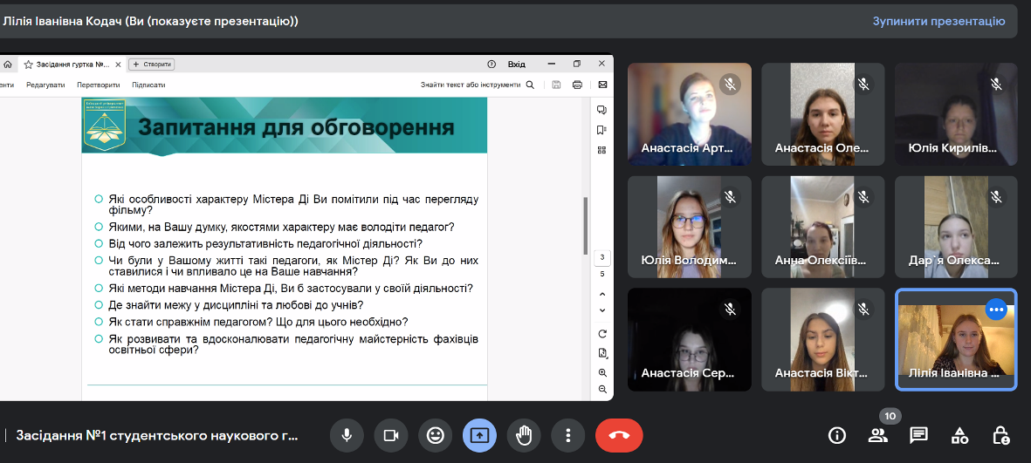Select Анастасія Вікт... video tile

pos(822,339)
